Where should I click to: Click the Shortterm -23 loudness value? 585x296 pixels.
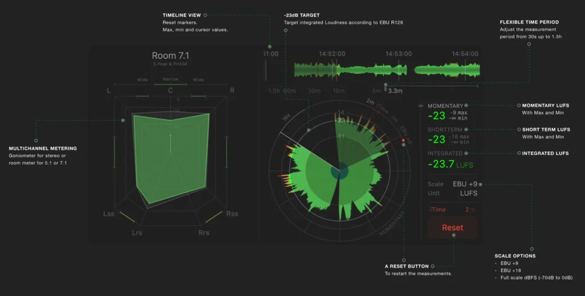(x=436, y=139)
